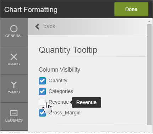This screenshot has height=134, width=153.
Task: Select the GENERAL circle icon
Action: [x=14, y=29]
